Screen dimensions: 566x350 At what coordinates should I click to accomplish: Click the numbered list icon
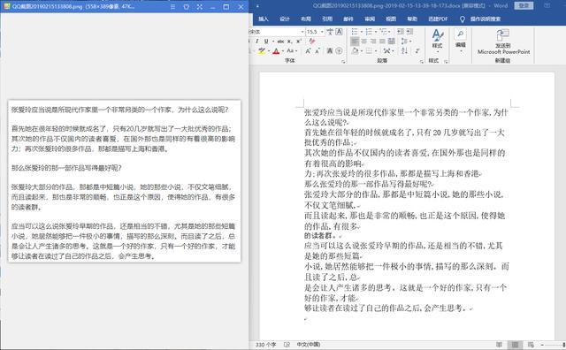pyautogui.click(x=369, y=32)
